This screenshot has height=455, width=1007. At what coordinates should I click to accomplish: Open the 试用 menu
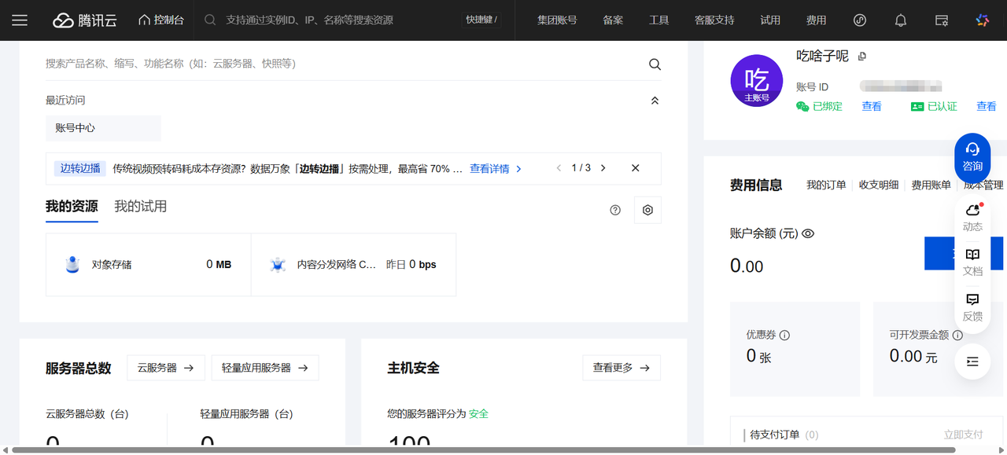pos(770,20)
